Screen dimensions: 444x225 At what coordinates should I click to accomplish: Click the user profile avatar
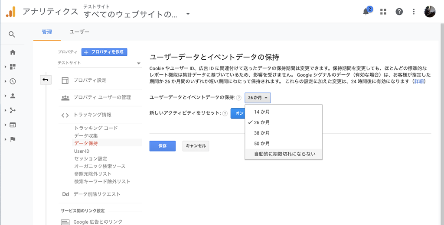click(430, 12)
